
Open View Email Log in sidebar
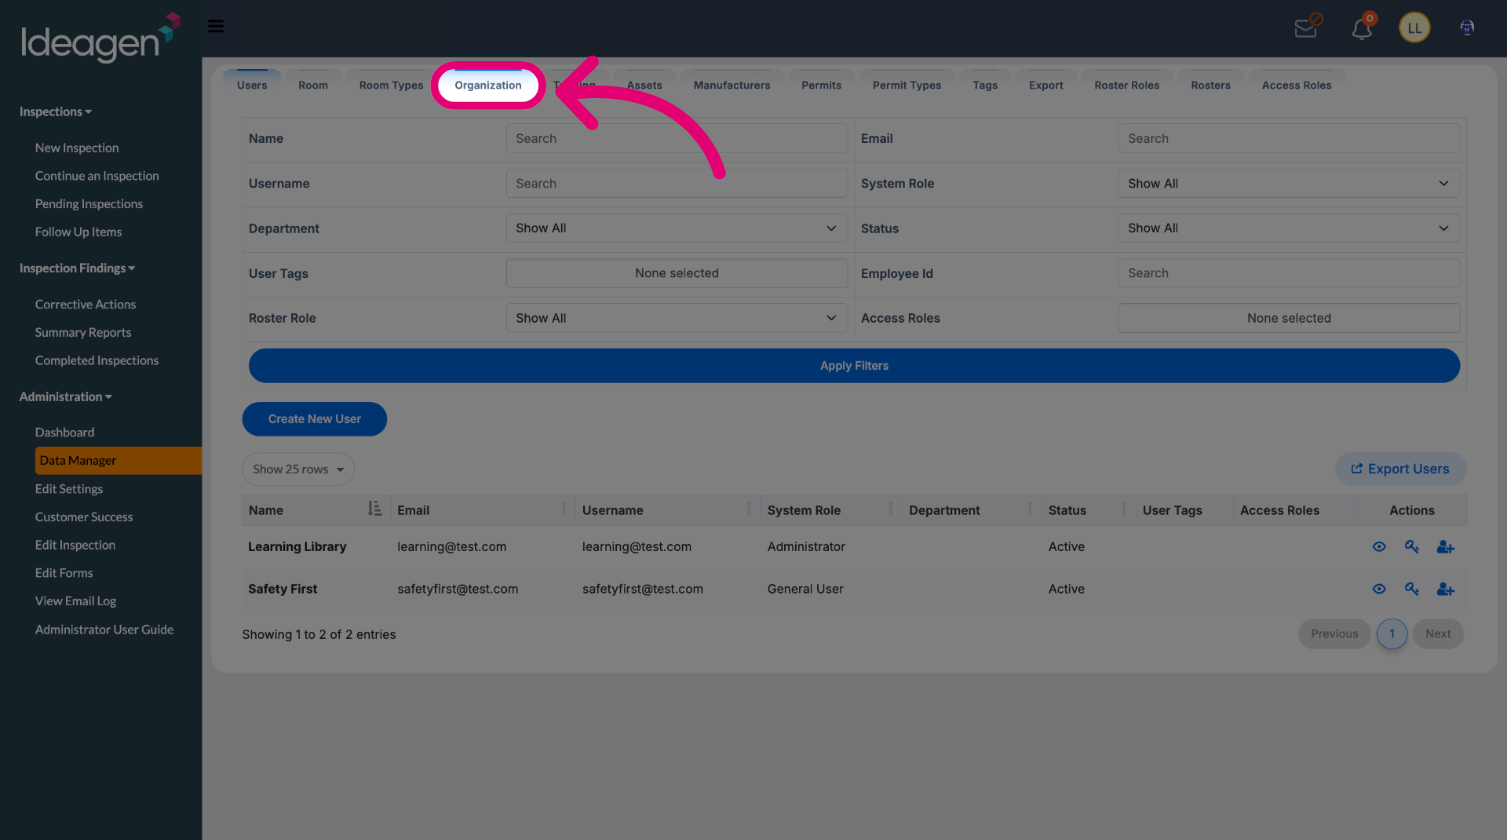click(x=75, y=601)
